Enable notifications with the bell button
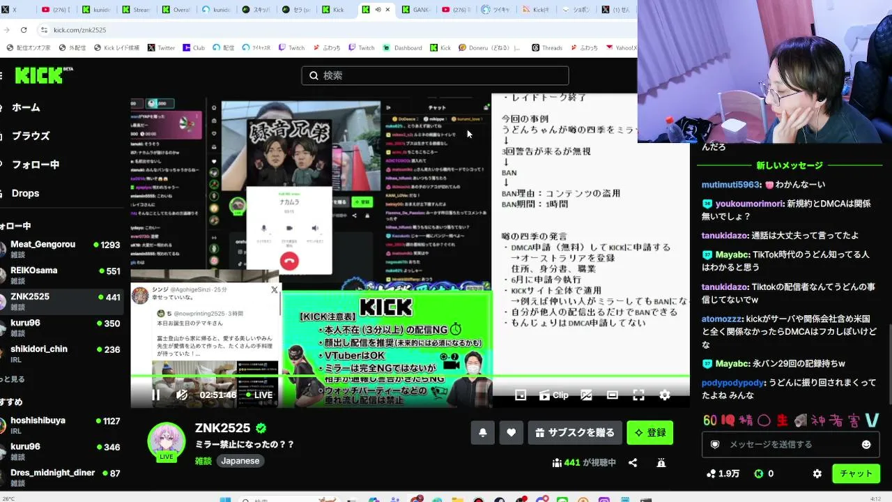 tap(483, 433)
